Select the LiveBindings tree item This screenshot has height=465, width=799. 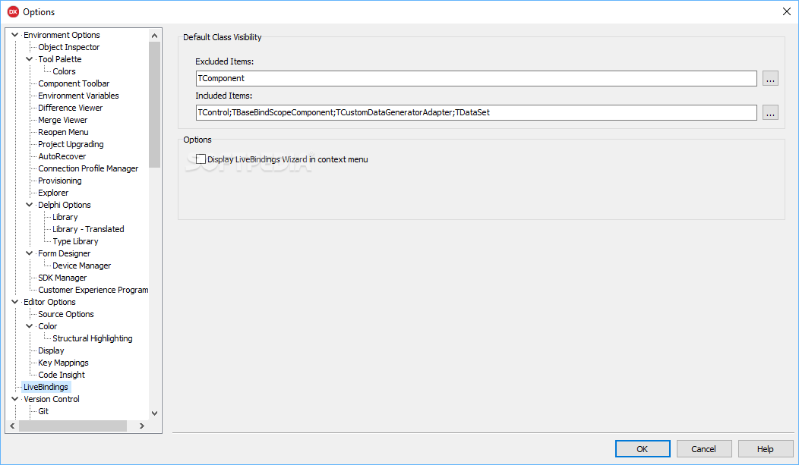[x=46, y=387]
